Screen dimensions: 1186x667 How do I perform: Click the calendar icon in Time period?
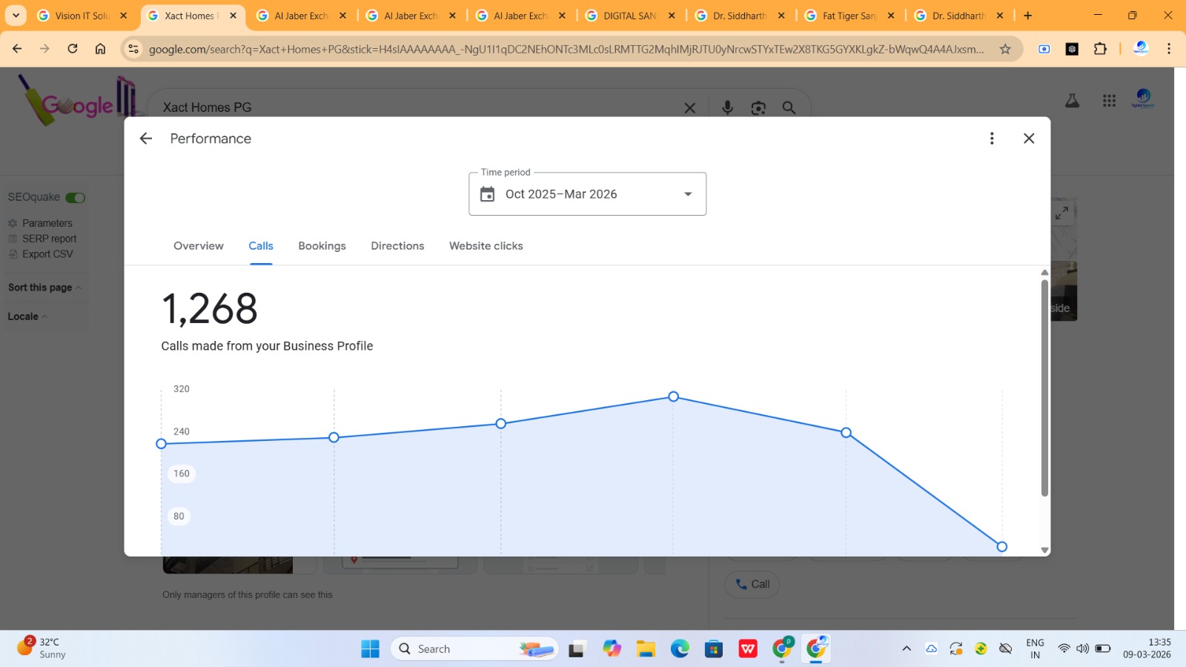[x=487, y=194]
